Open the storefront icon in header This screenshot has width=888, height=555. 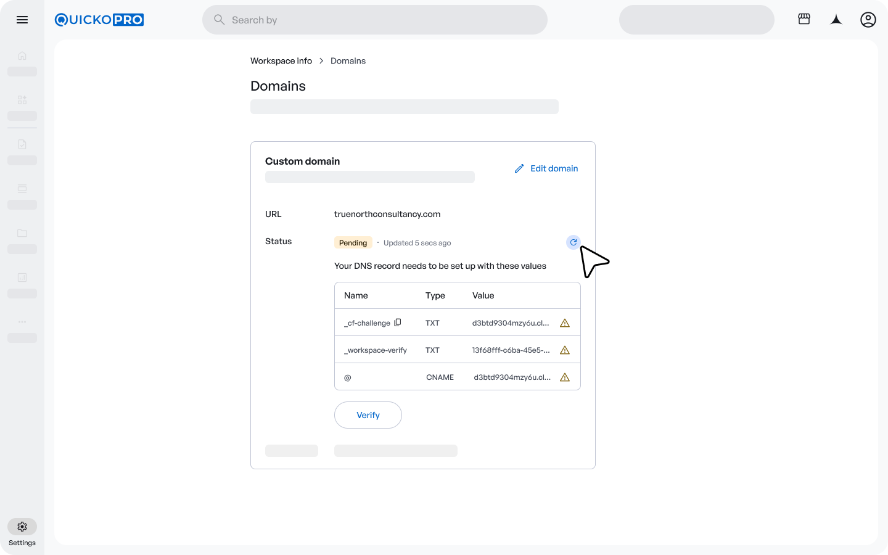[804, 20]
